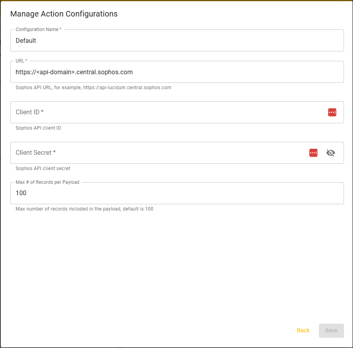
Task: Click the 'Manage Action Configurations' heading
Action: [64, 14]
